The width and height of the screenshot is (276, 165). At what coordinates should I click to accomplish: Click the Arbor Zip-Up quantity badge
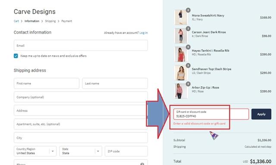188,84
